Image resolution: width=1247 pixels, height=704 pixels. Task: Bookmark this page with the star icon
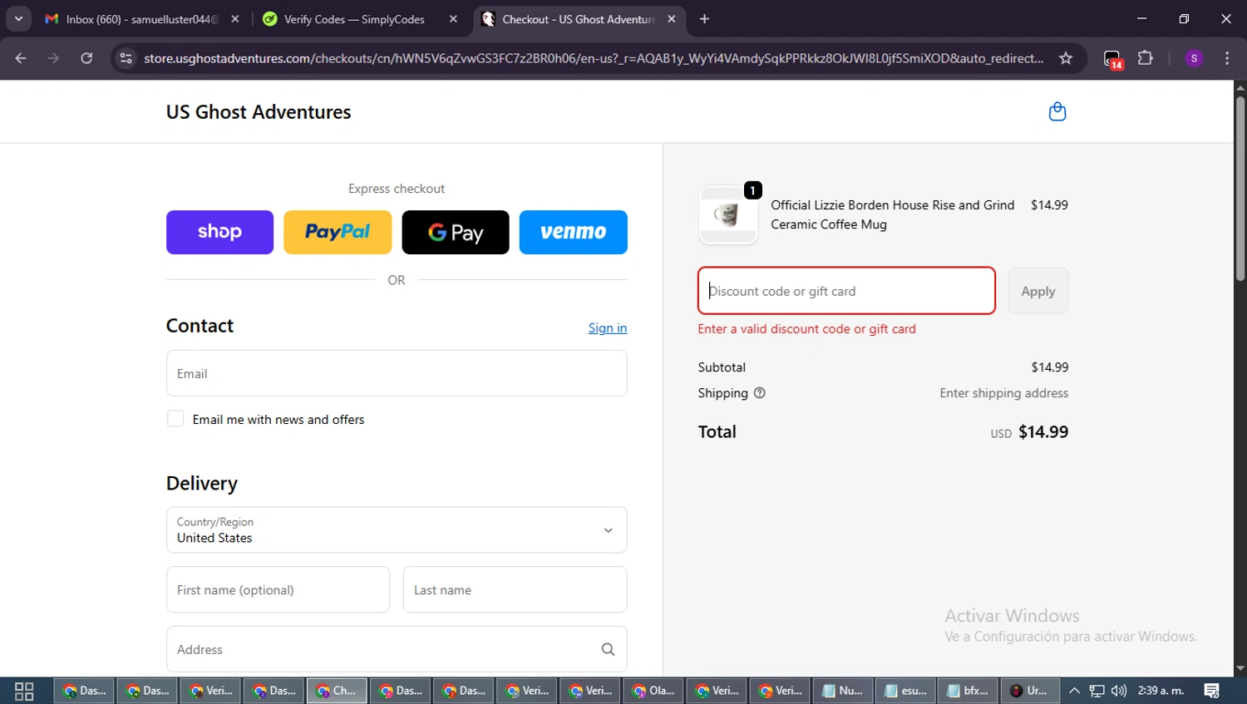pyautogui.click(x=1066, y=58)
